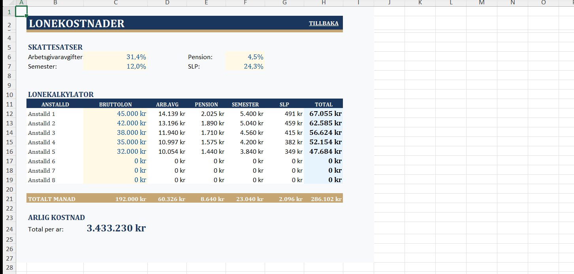Select row 12 by its row header

coord(9,114)
